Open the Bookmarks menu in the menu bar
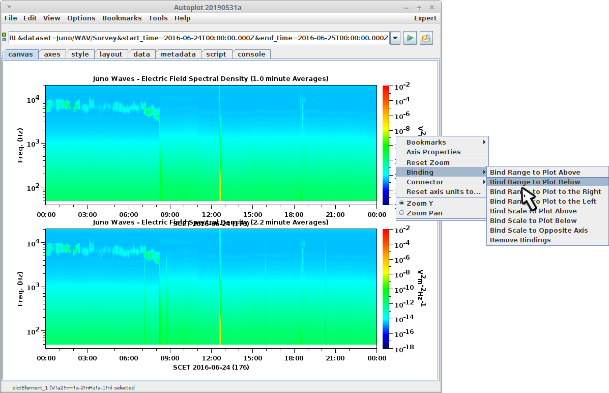The width and height of the screenshot is (609, 393). (122, 18)
